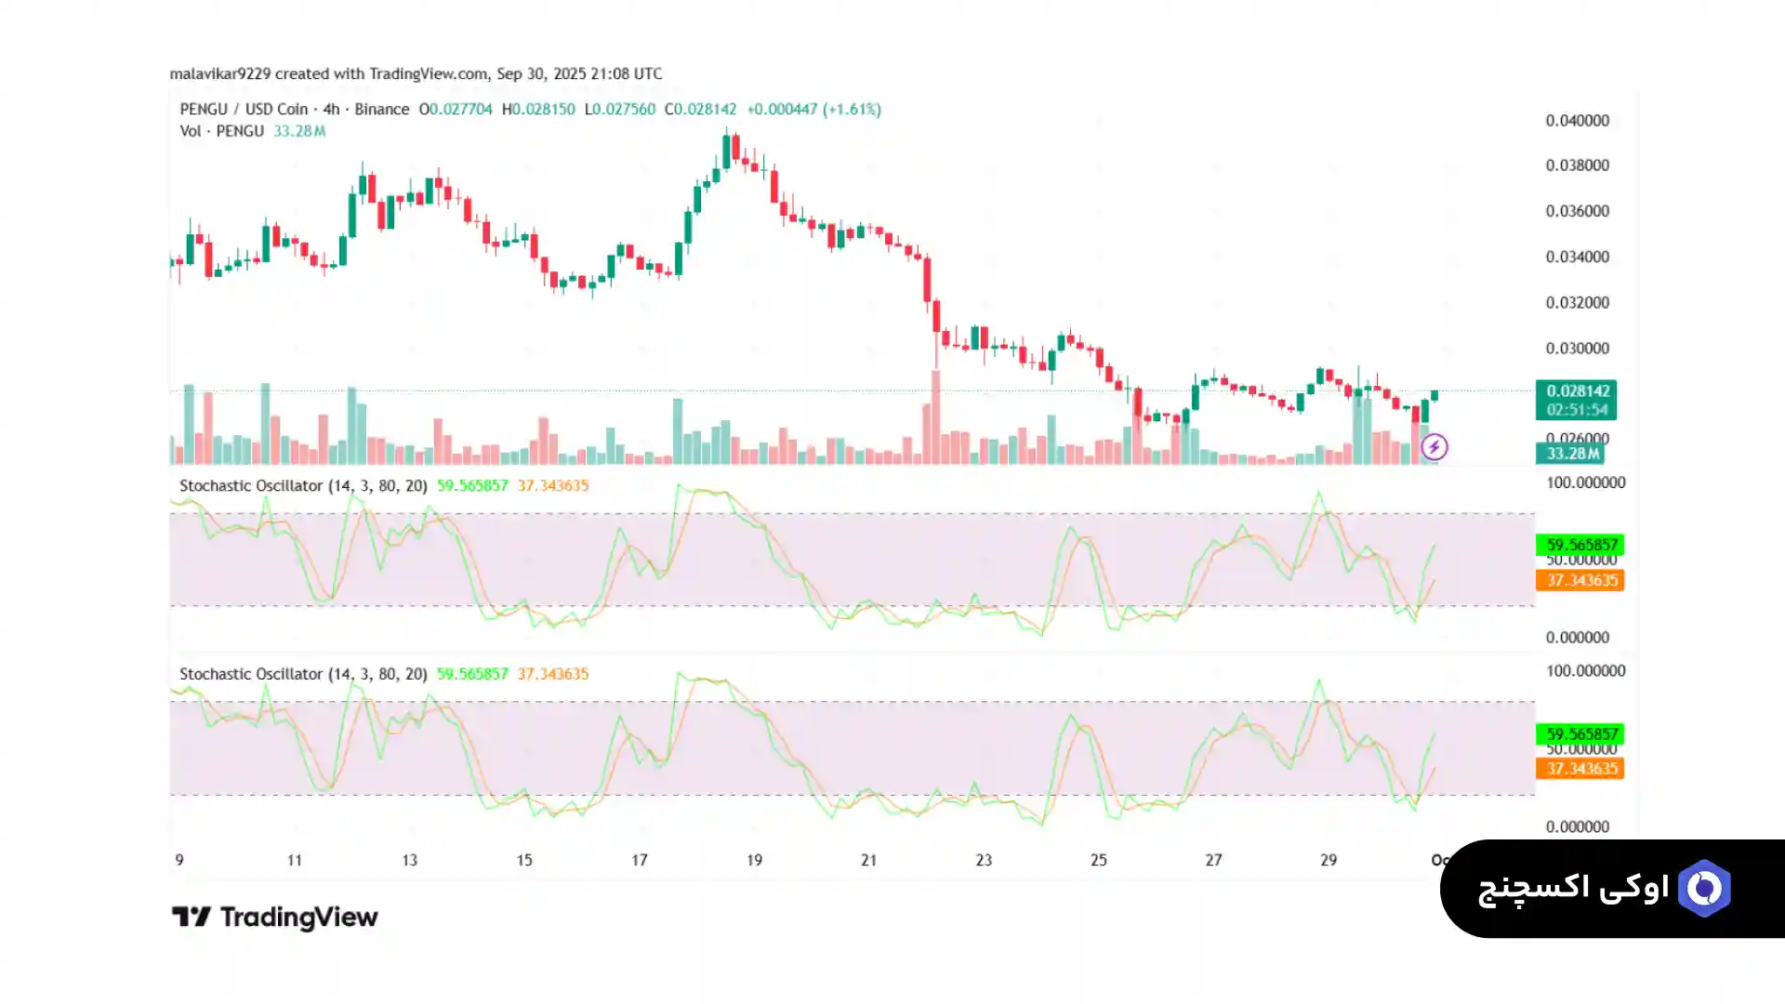Image resolution: width=1785 pixels, height=1004 pixels.
Task: Click date label 19 on time axis
Action: pyautogui.click(x=754, y=860)
